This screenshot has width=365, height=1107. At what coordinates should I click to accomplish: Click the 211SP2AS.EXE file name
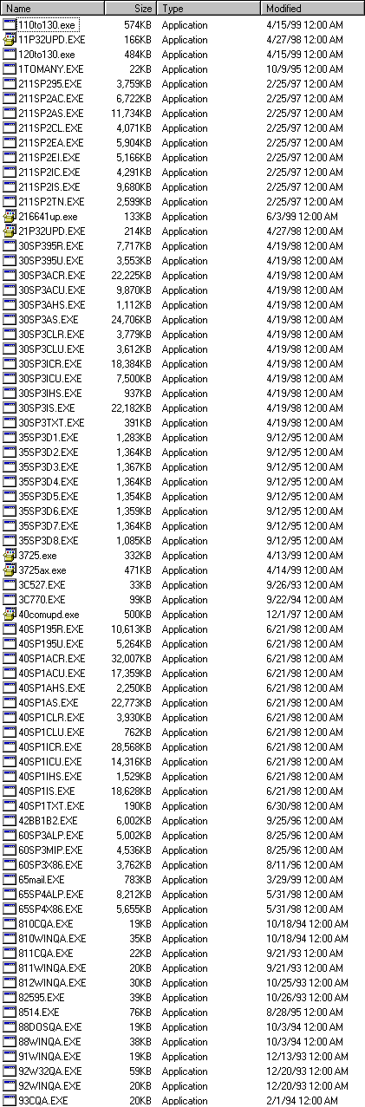tap(50, 113)
